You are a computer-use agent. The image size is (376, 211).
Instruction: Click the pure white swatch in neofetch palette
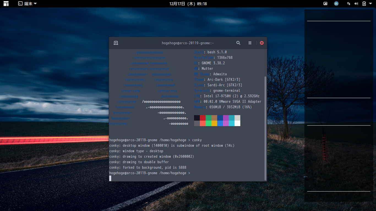(237, 123)
